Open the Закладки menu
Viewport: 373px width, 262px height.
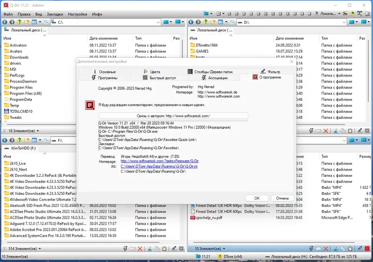click(x=55, y=14)
